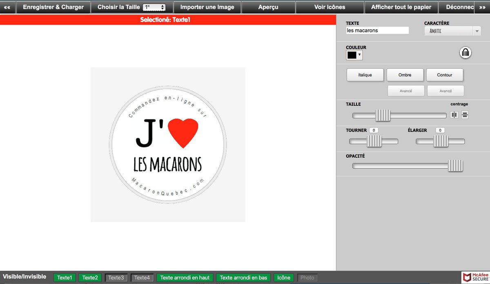Open Avancé options under Ombre

(406, 91)
